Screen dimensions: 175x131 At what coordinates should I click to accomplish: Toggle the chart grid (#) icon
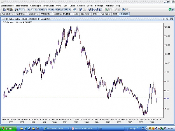click(x=74, y=10)
